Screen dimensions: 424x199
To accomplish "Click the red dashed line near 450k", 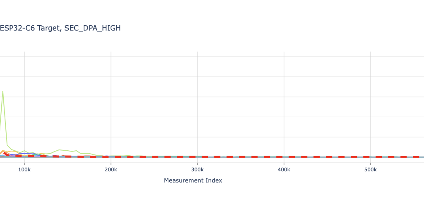I will [x=327, y=157].
